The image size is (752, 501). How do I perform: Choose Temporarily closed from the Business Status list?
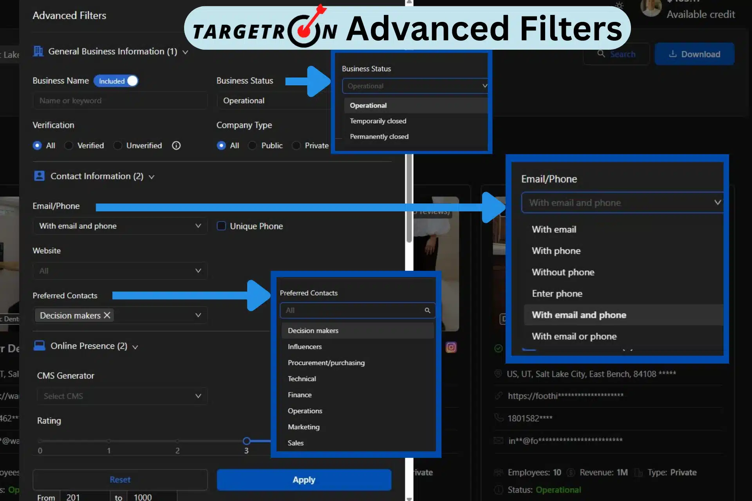(x=378, y=121)
